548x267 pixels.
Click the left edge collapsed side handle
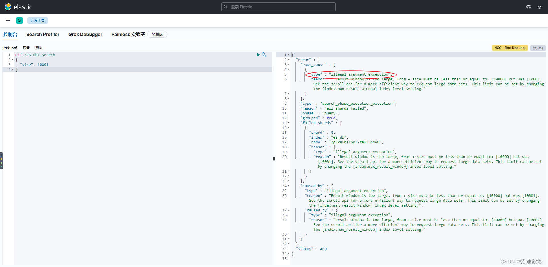pyautogui.click(x=1, y=161)
